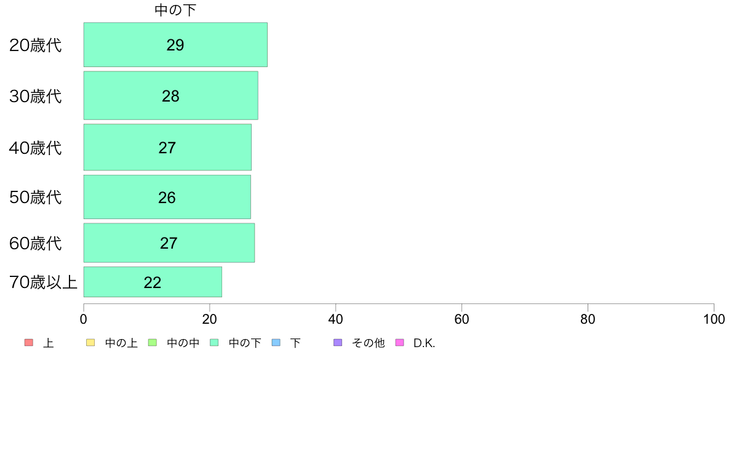The height and width of the screenshot is (453, 731).
Task: Click the mint 中の下 legend swatch
Action: tap(215, 343)
